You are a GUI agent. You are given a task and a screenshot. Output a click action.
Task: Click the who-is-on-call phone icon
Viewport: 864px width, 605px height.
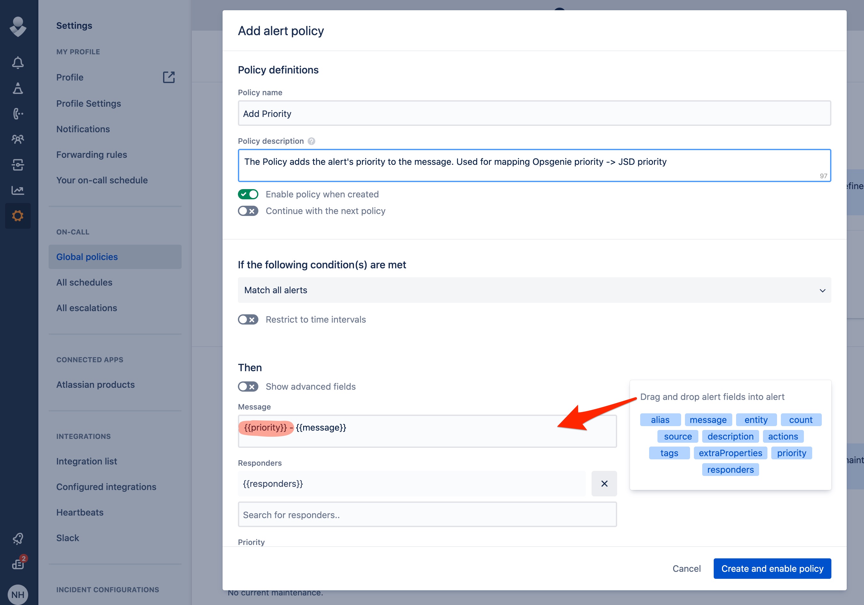pos(18,113)
